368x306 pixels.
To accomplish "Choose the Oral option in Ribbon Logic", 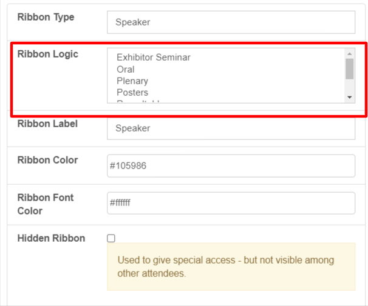I will [x=126, y=69].
